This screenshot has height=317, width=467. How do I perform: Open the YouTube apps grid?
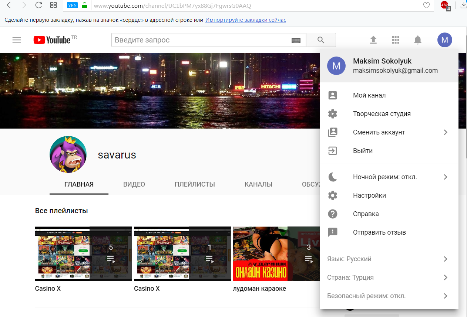click(x=396, y=40)
